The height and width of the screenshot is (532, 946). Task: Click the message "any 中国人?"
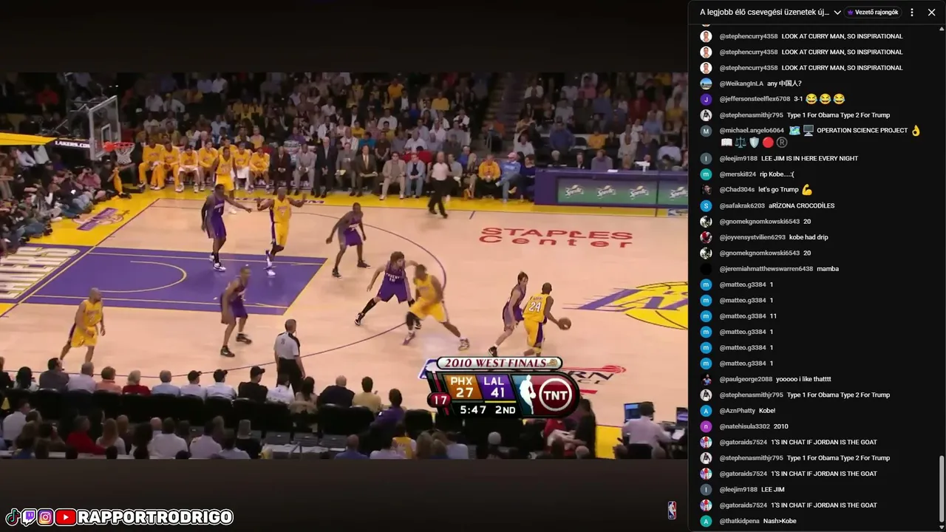(784, 83)
